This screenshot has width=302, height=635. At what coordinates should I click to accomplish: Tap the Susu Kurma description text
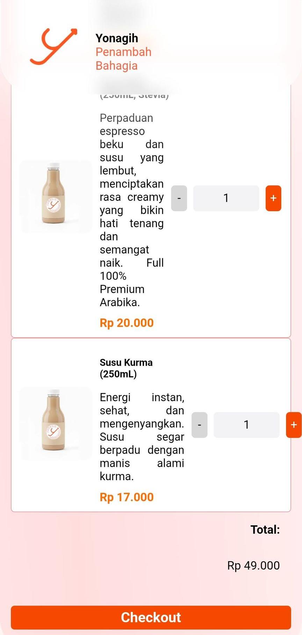coord(142,437)
